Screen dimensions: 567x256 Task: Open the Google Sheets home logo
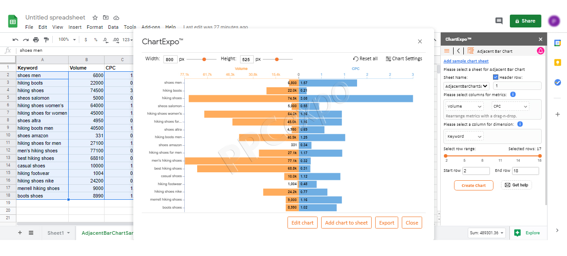tap(13, 21)
